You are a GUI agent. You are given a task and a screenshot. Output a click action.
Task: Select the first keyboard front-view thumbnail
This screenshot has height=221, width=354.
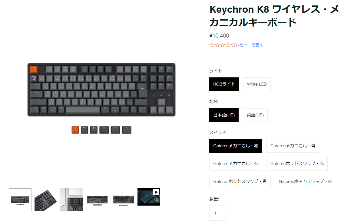(x=20, y=200)
